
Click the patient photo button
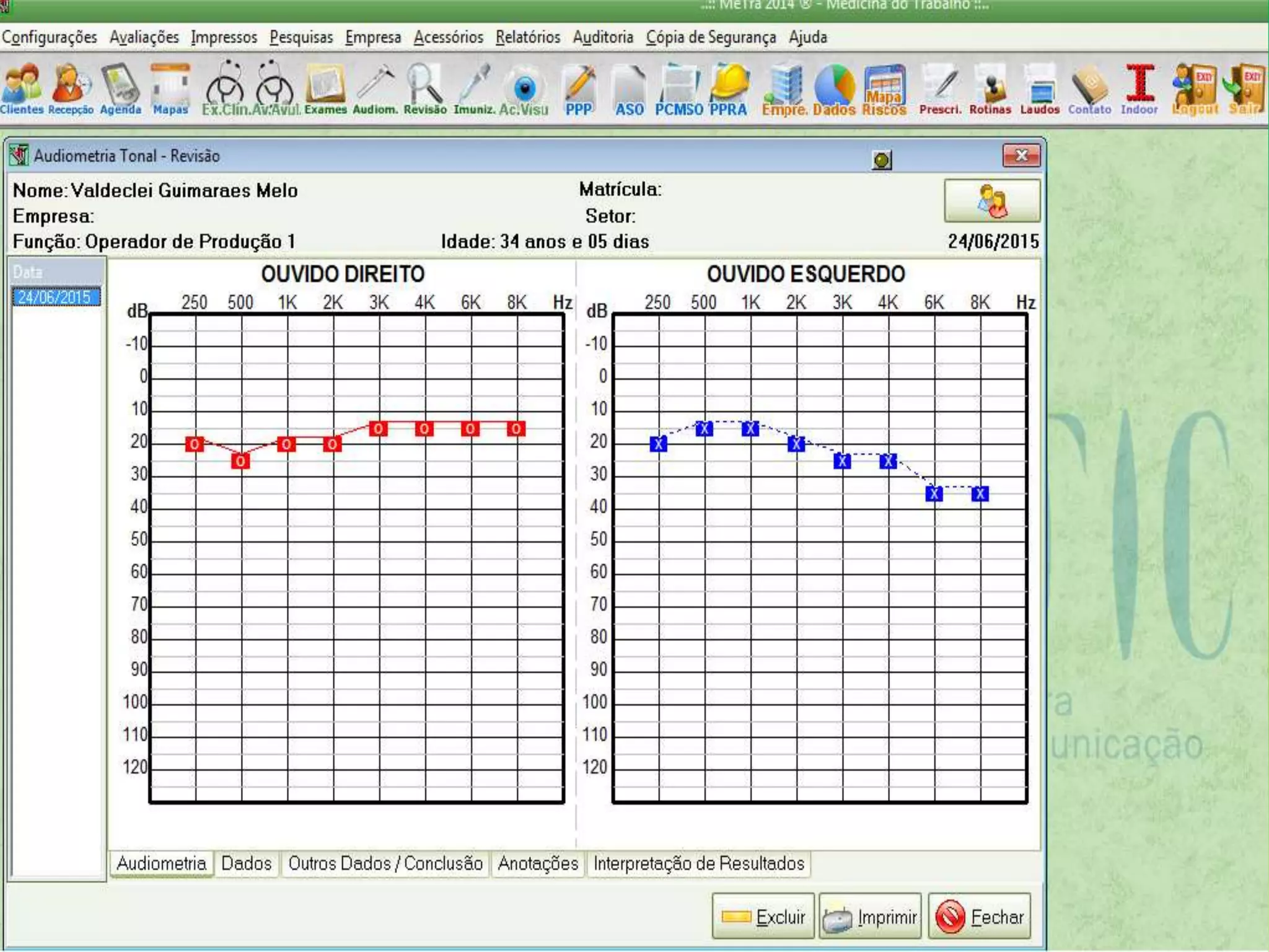pyautogui.click(x=991, y=201)
